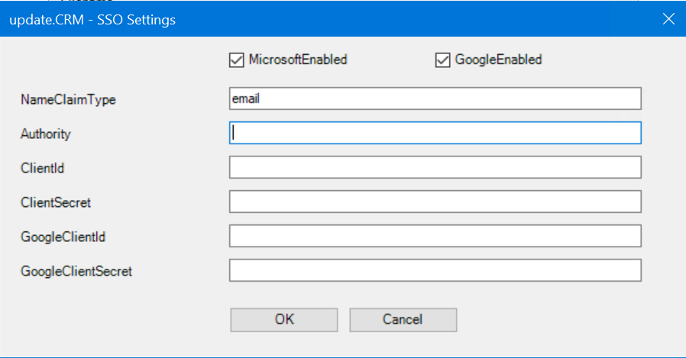Close the SSO Settings window with X
Screen dimensions: 686x358
pos(668,19)
